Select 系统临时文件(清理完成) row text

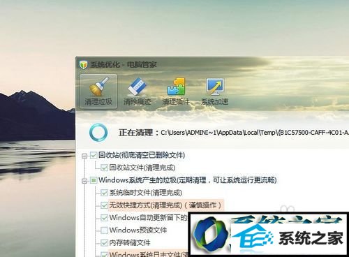[146, 193]
